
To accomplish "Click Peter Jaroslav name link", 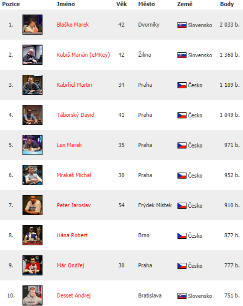I will click(x=73, y=205).
